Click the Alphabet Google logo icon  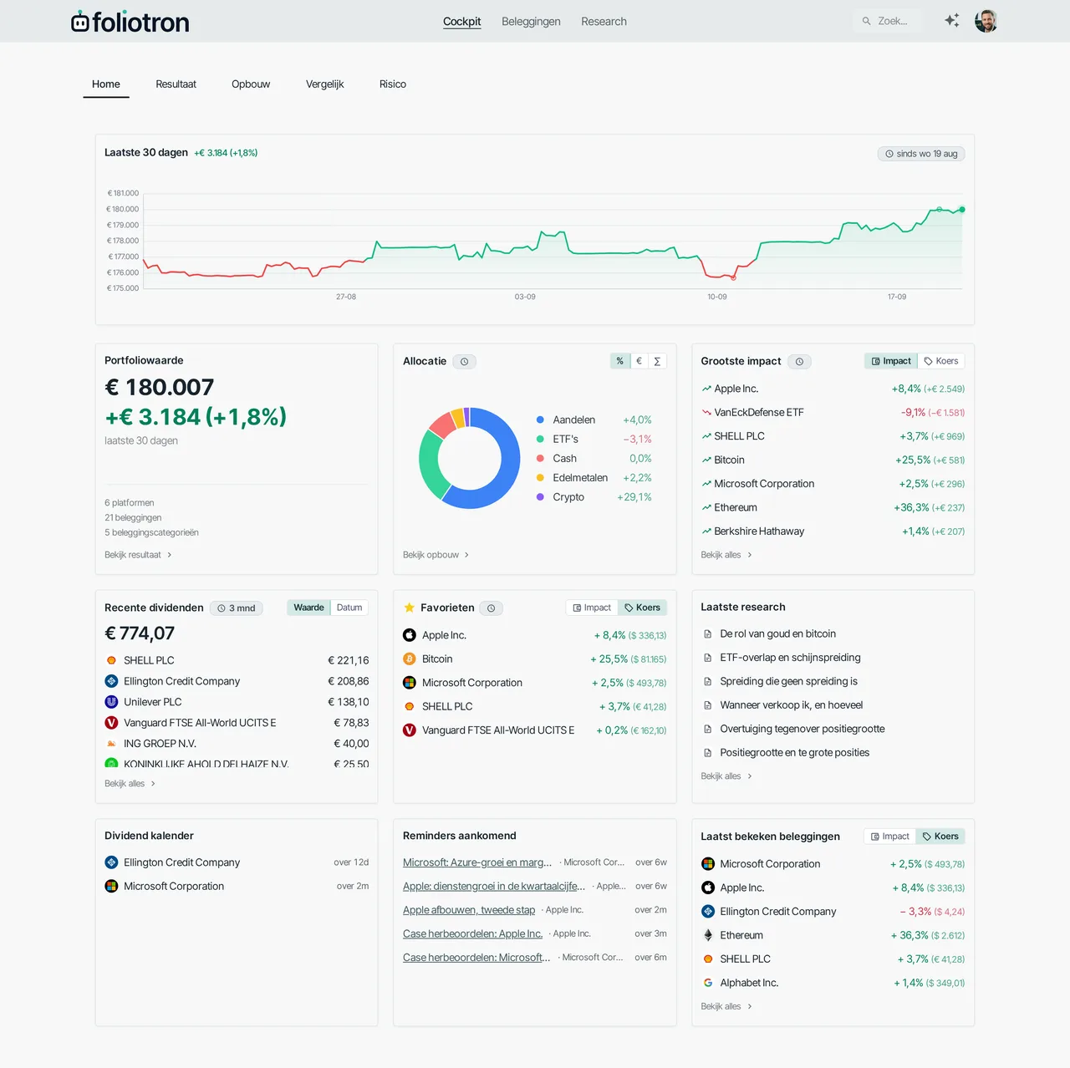coord(708,983)
